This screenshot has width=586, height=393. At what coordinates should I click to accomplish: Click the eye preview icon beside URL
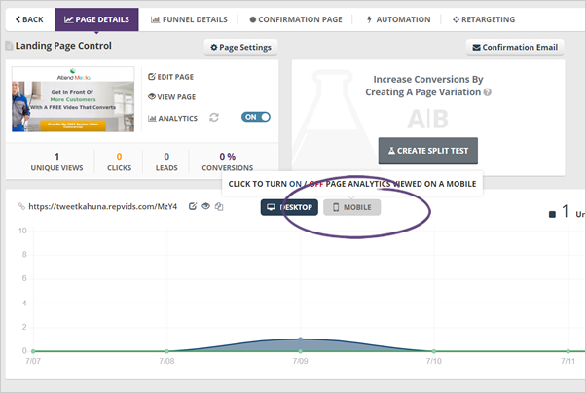205,206
